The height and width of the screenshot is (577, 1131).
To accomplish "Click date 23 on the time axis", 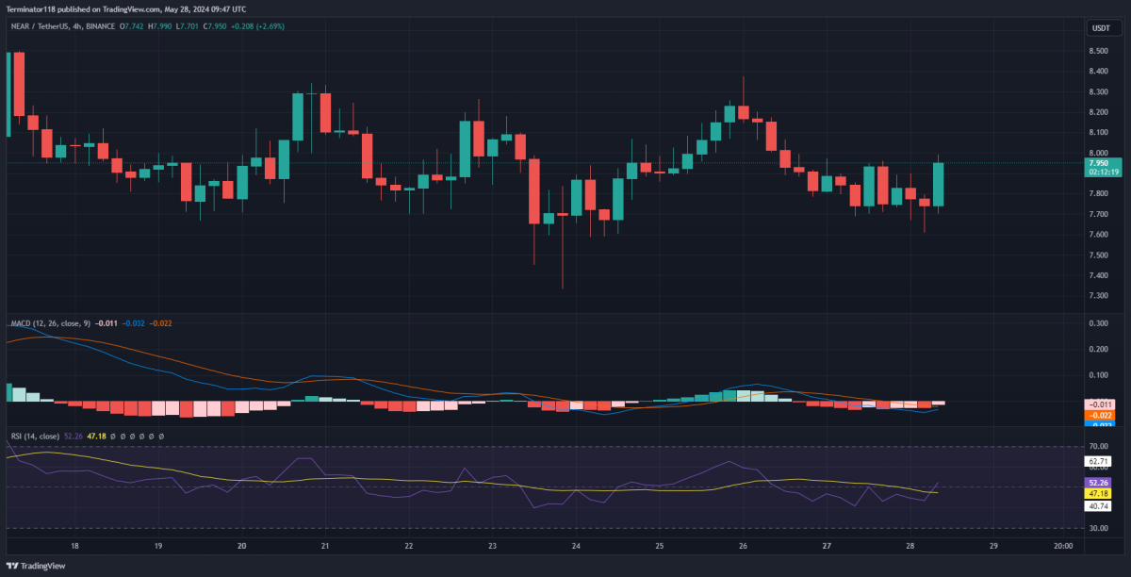I will point(492,546).
